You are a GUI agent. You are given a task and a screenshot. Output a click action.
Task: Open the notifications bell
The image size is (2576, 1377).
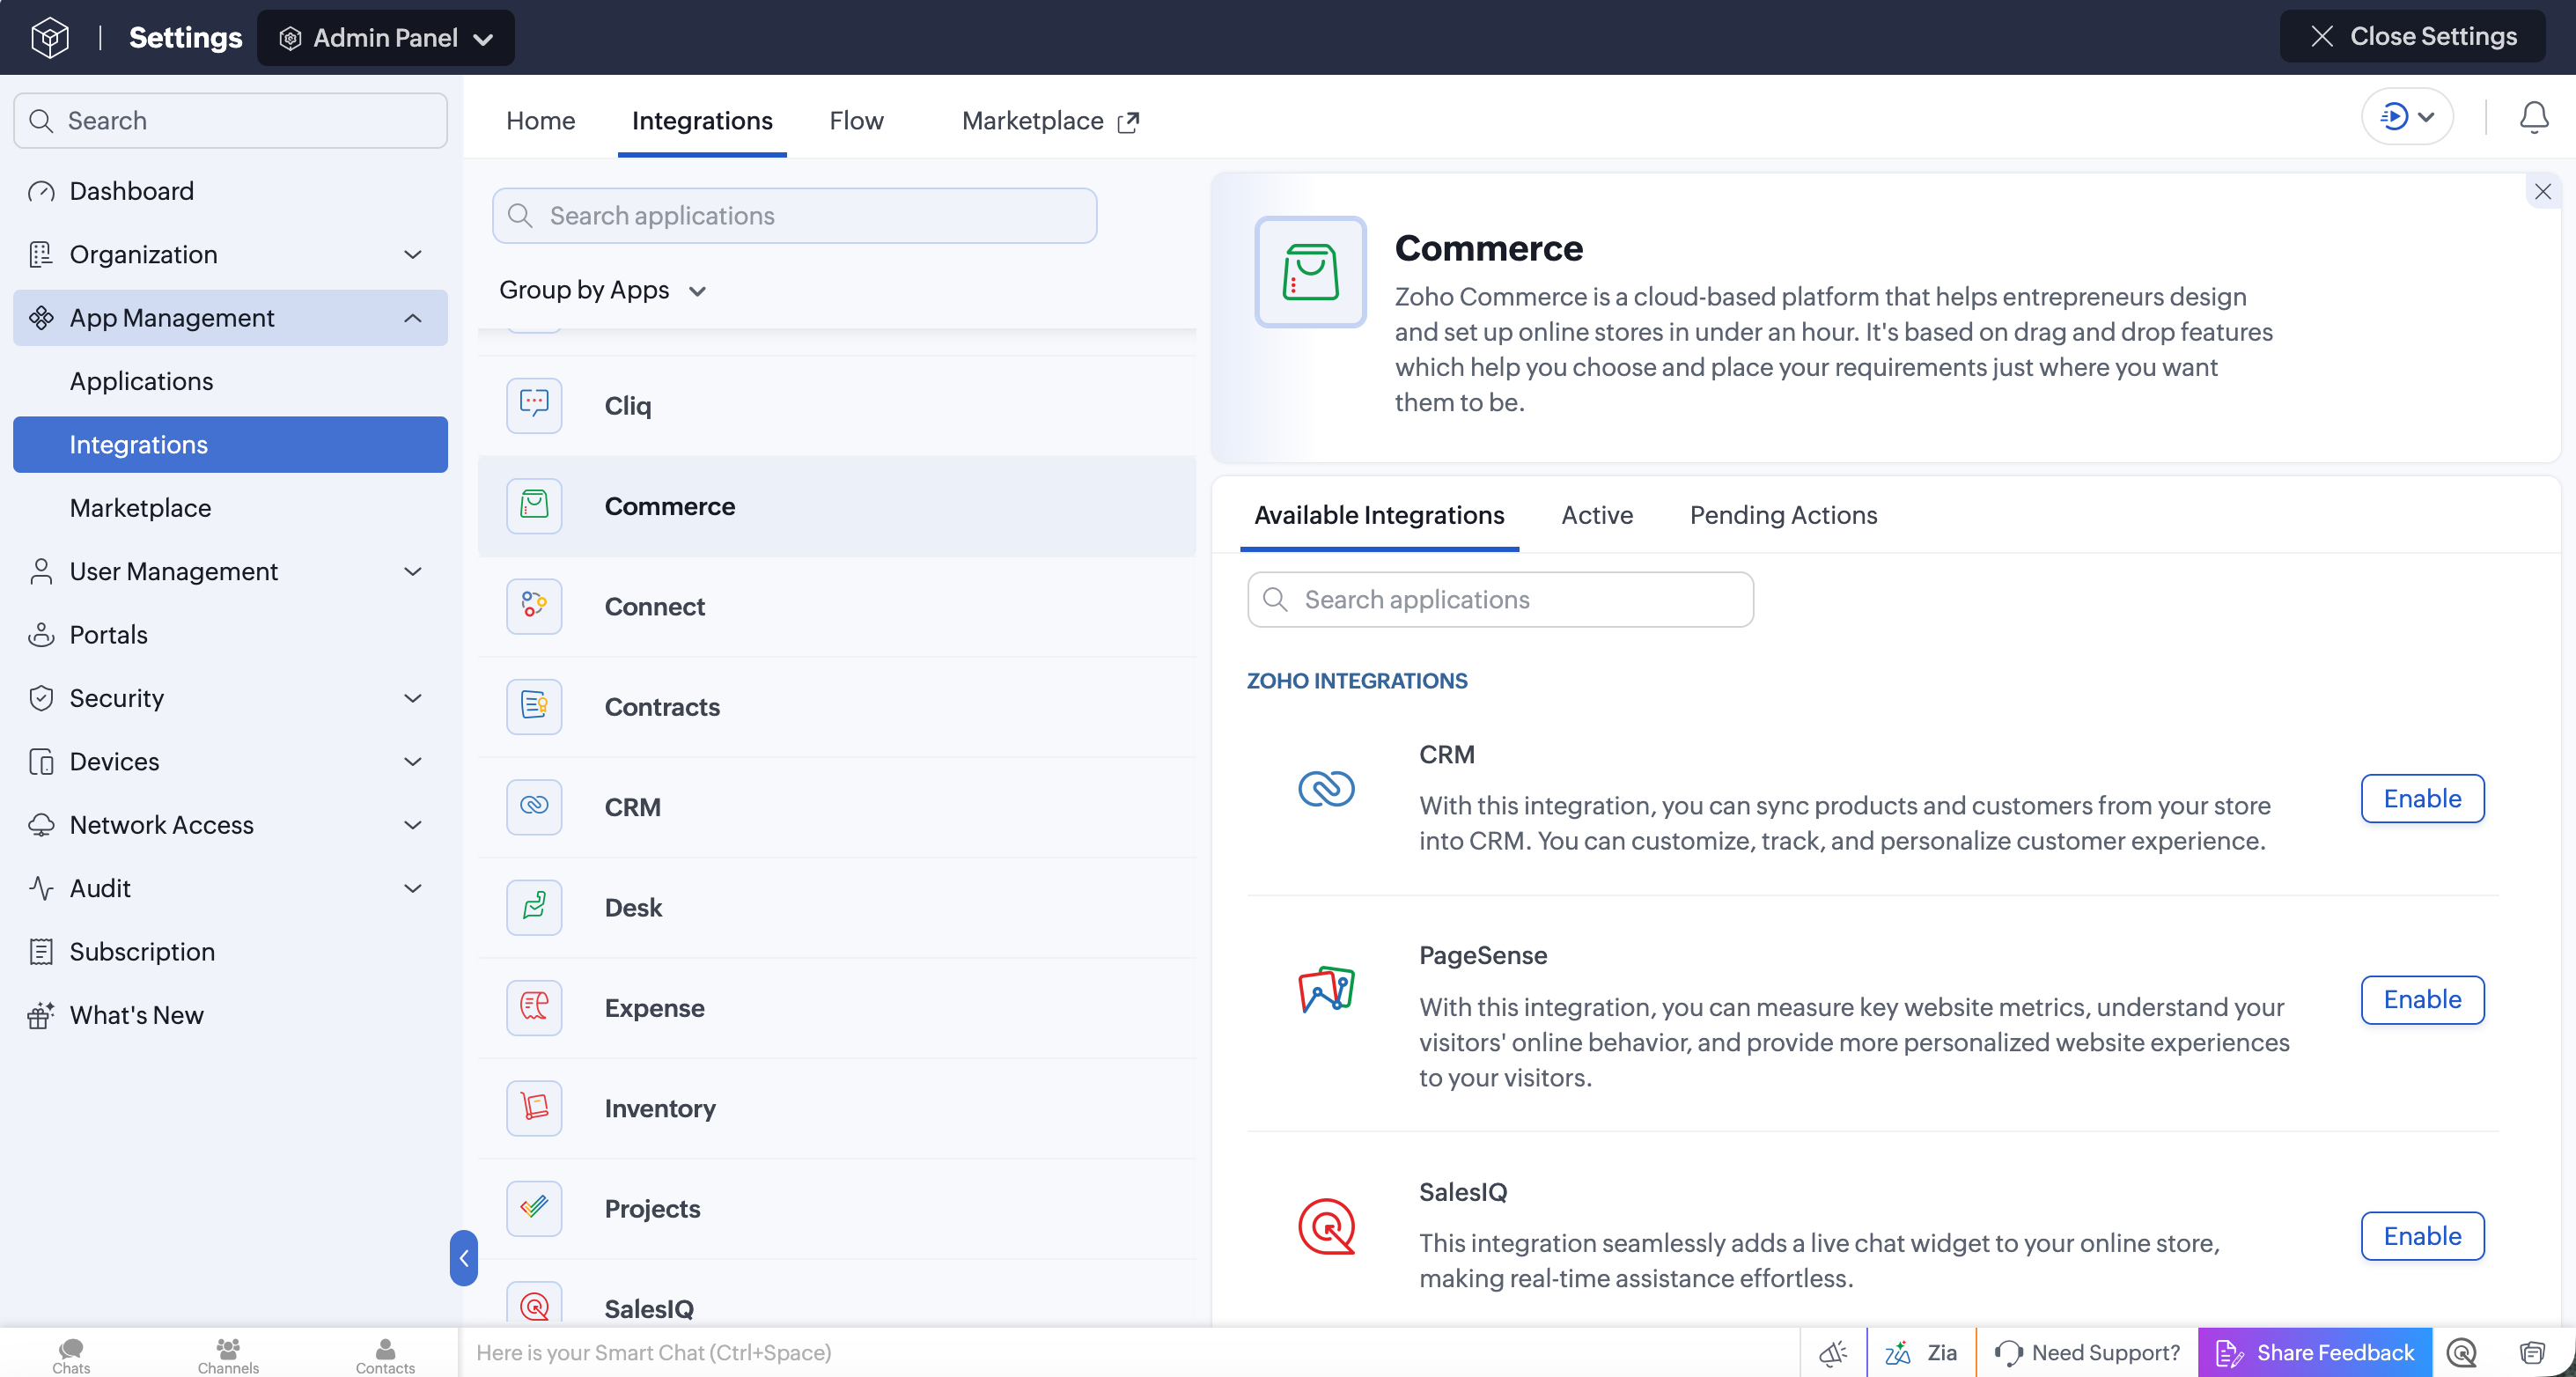[x=2533, y=118]
